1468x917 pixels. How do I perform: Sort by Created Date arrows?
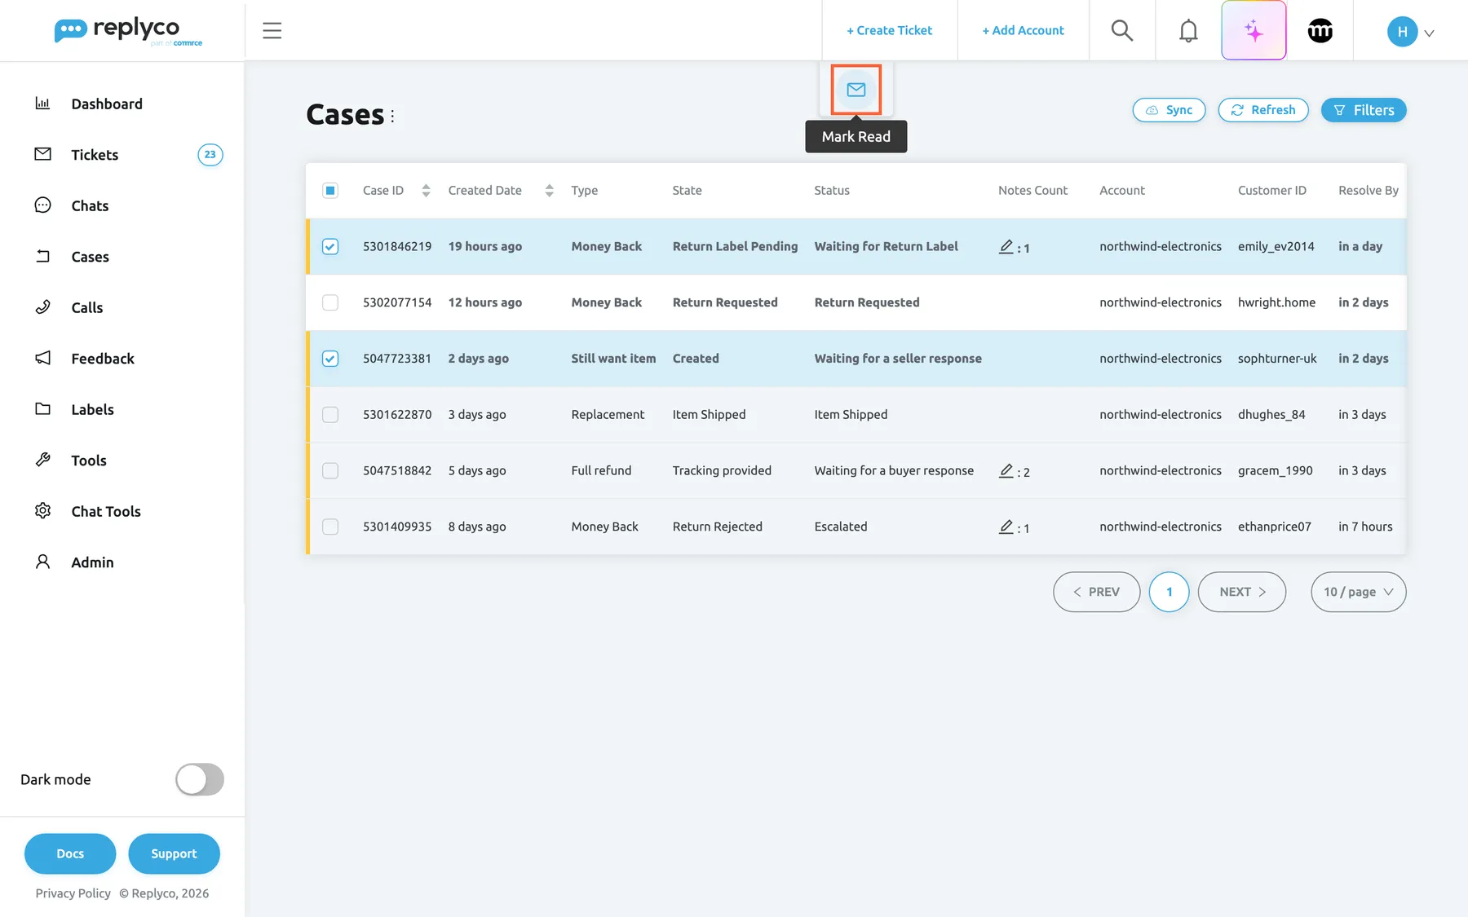549,191
